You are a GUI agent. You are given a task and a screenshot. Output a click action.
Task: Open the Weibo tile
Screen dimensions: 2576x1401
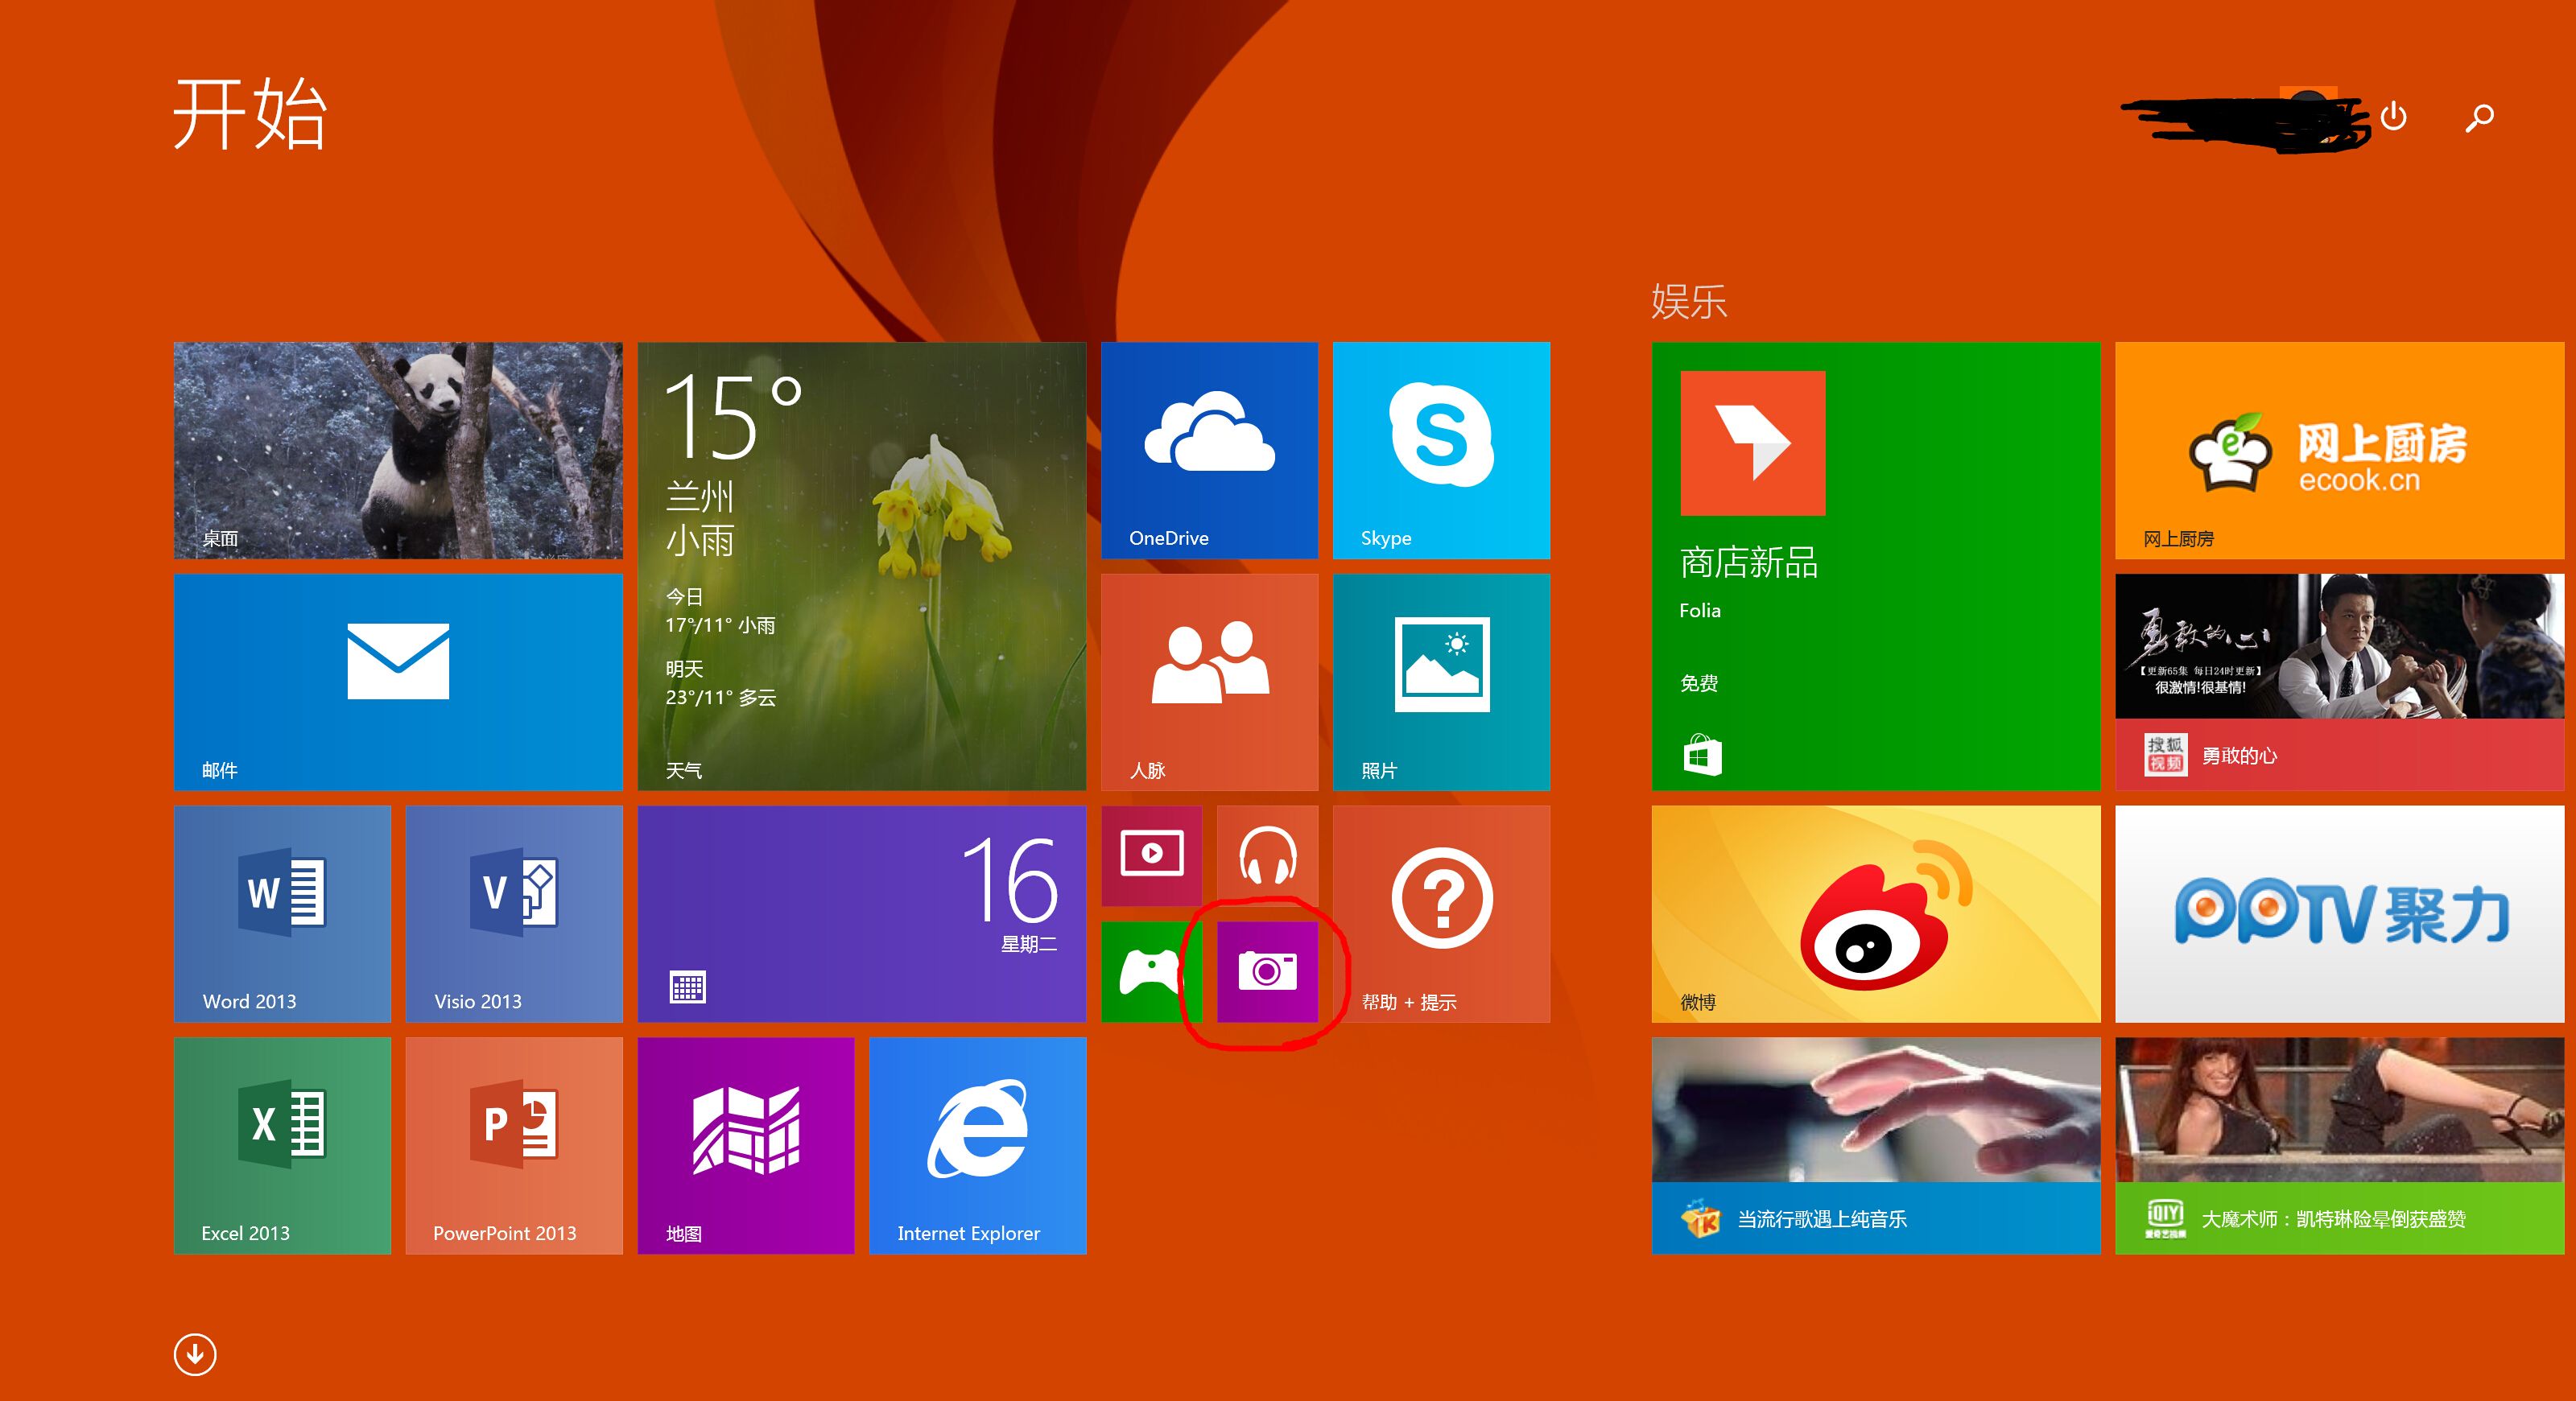tap(1876, 914)
